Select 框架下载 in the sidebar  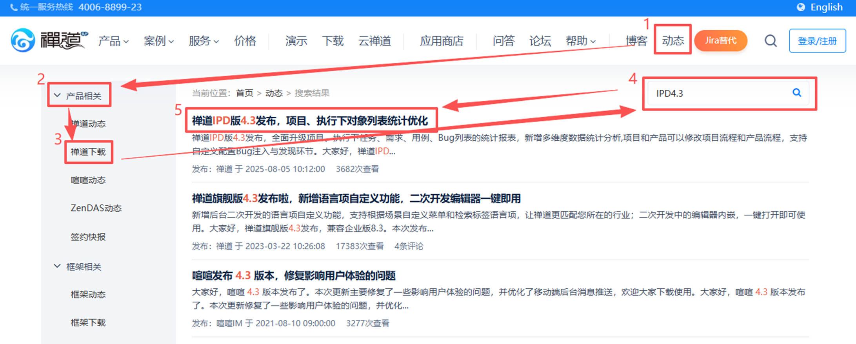pyautogui.click(x=88, y=323)
